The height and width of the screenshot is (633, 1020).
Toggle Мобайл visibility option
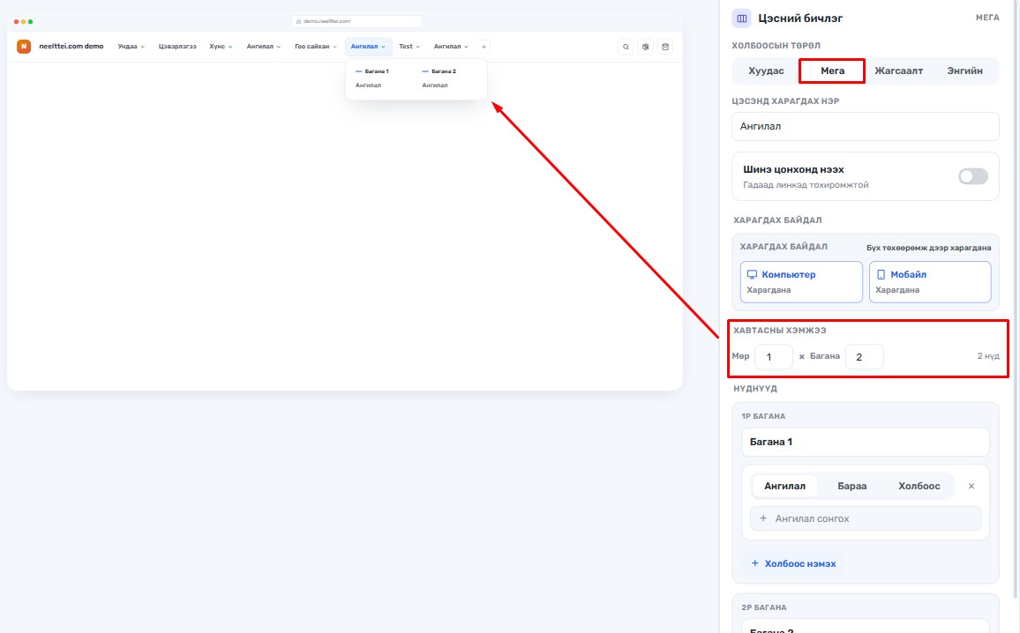[x=930, y=282]
